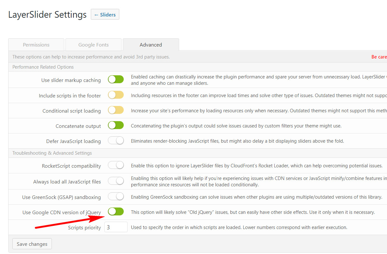Enable Defer JavaScript loading
This screenshot has width=387, height=254.
[116, 140]
